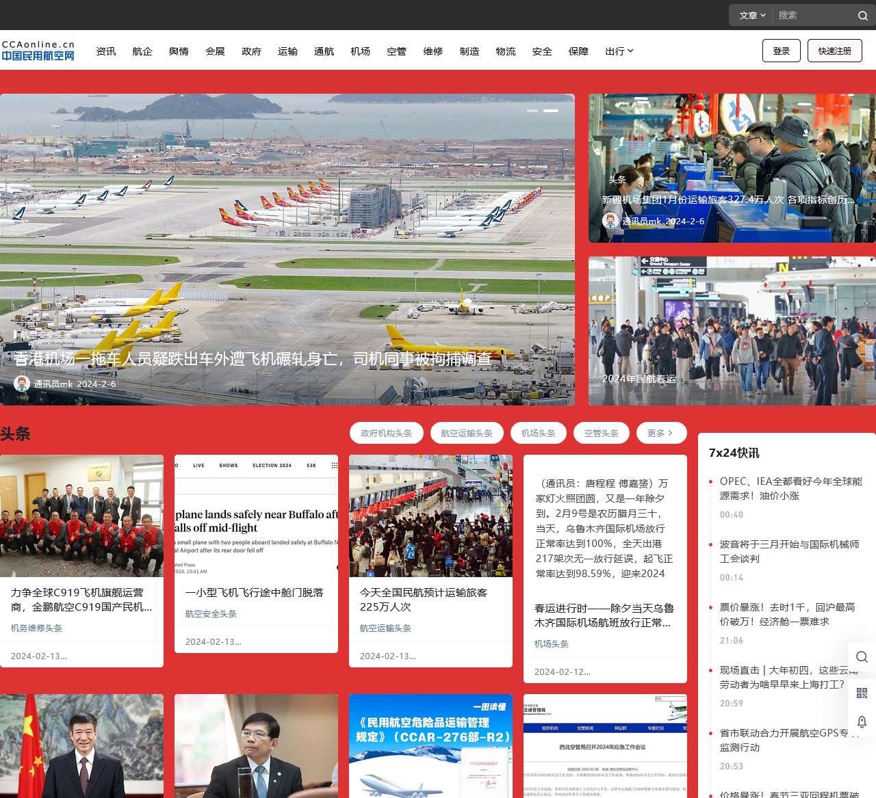The image size is (876, 798).
Task: Click the CCAonline.cn 中国民用航空网 logo
Action: pos(38,50)
